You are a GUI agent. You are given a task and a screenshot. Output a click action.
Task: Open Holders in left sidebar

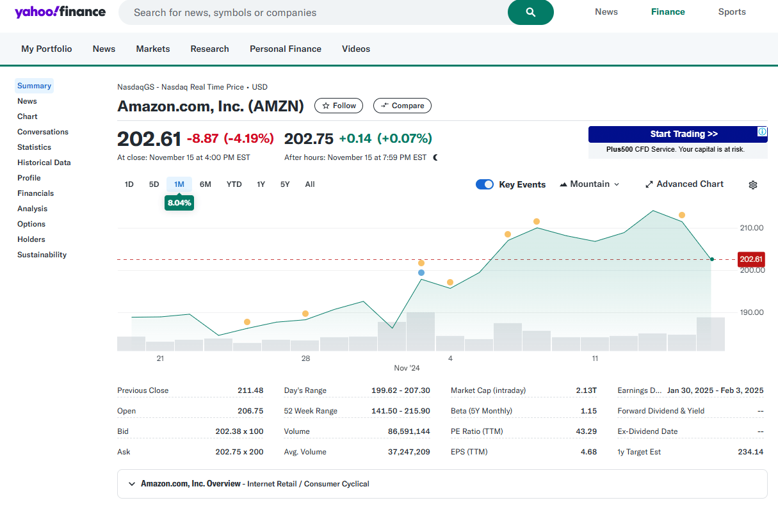pyautogui.click(x=31, y=239)
